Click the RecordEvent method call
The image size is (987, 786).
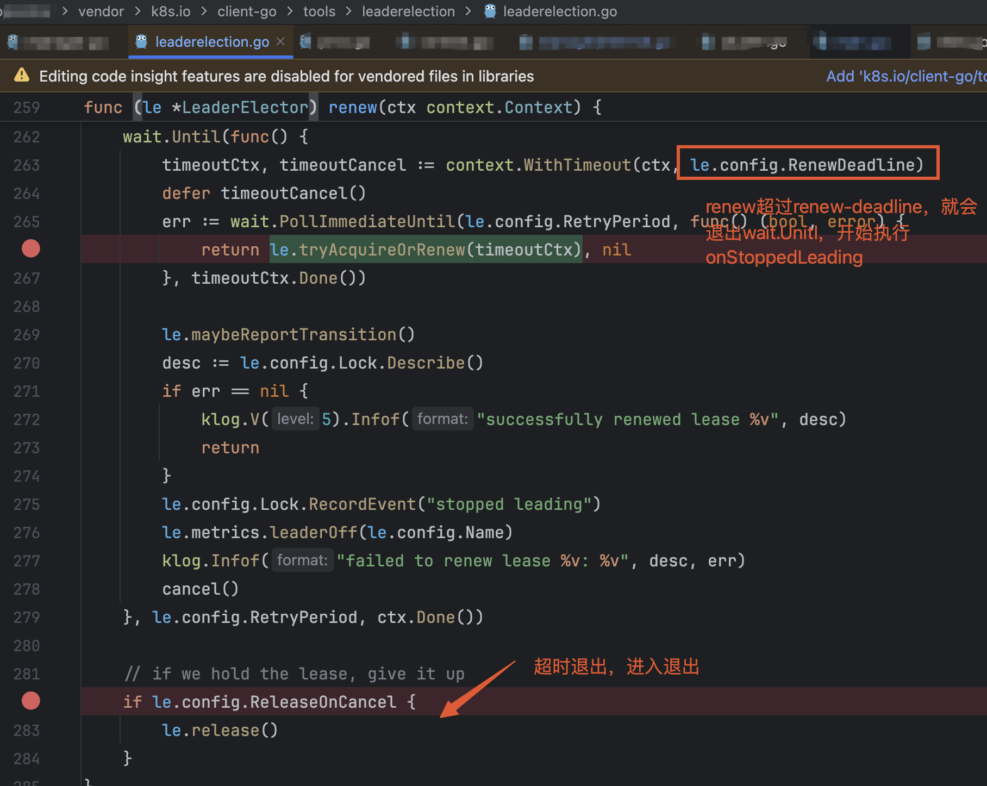[x=363, y=504]
